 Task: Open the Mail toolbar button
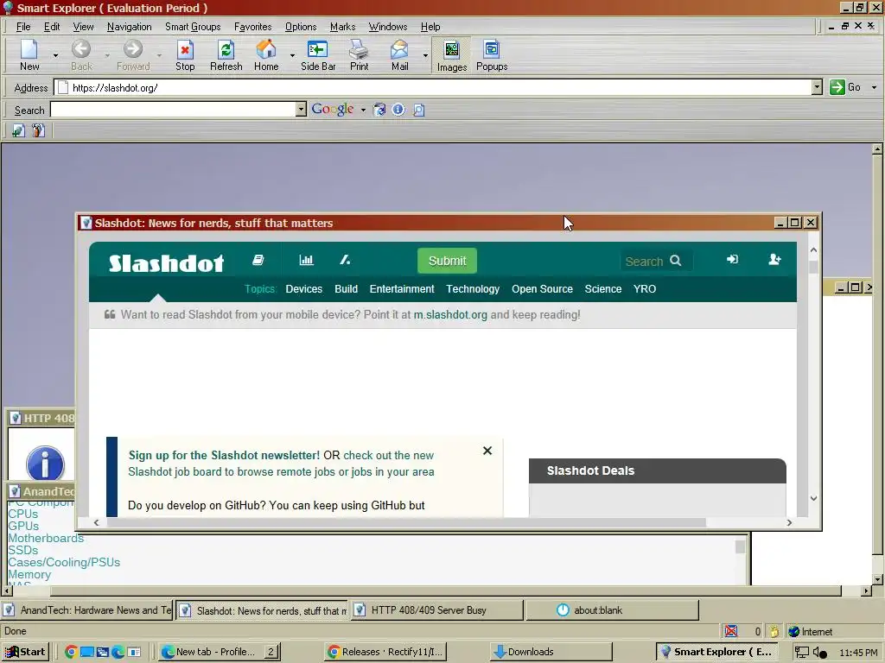coord(399,55)
